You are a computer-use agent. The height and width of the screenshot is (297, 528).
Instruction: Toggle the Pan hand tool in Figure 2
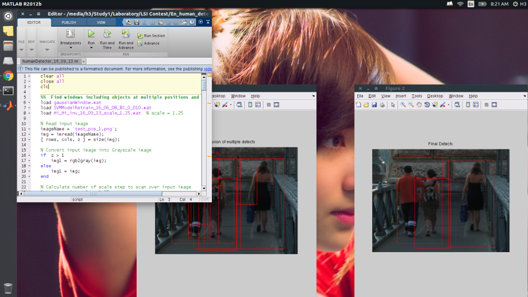pyautogui.click(x=419, y=105)
